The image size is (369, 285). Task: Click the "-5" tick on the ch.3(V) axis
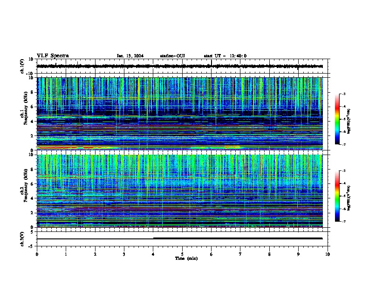tap(32, 246)
